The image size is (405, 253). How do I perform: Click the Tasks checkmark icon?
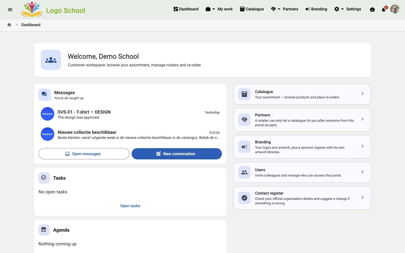(x=44, y=178)
